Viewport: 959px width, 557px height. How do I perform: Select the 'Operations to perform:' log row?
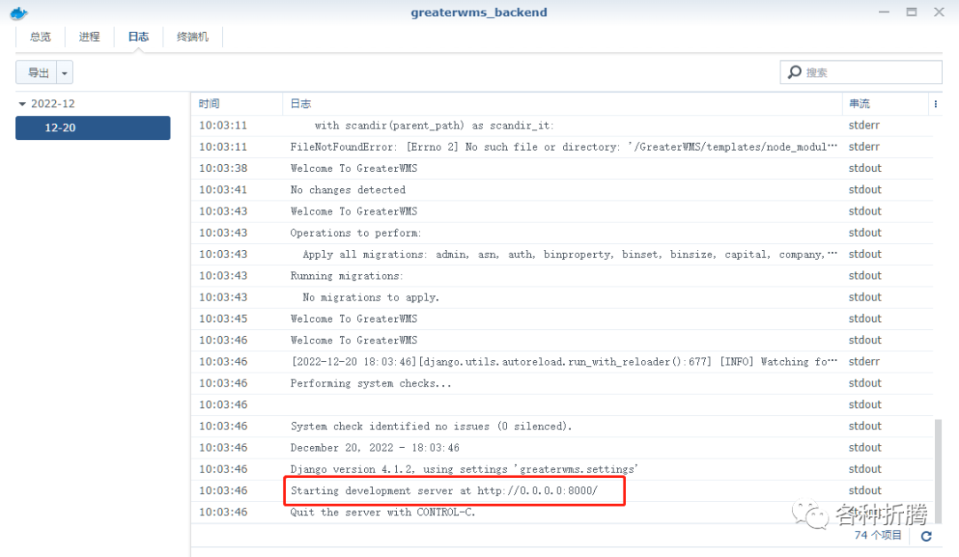[x=562, y=232]
